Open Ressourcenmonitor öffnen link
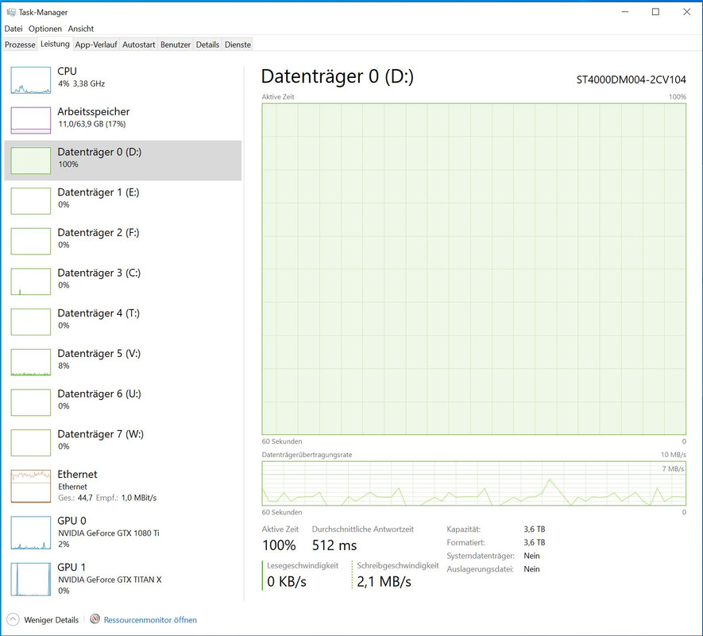This screenshot has height=636, width=703. click(150, 620)
